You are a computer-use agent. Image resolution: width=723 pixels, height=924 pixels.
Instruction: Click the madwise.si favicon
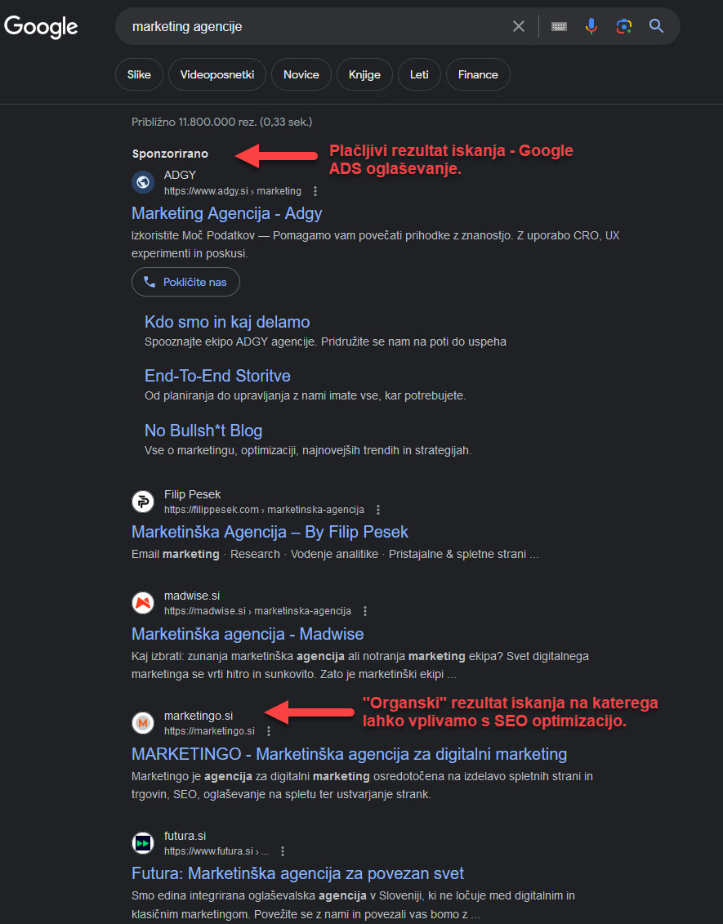(143, 603)
